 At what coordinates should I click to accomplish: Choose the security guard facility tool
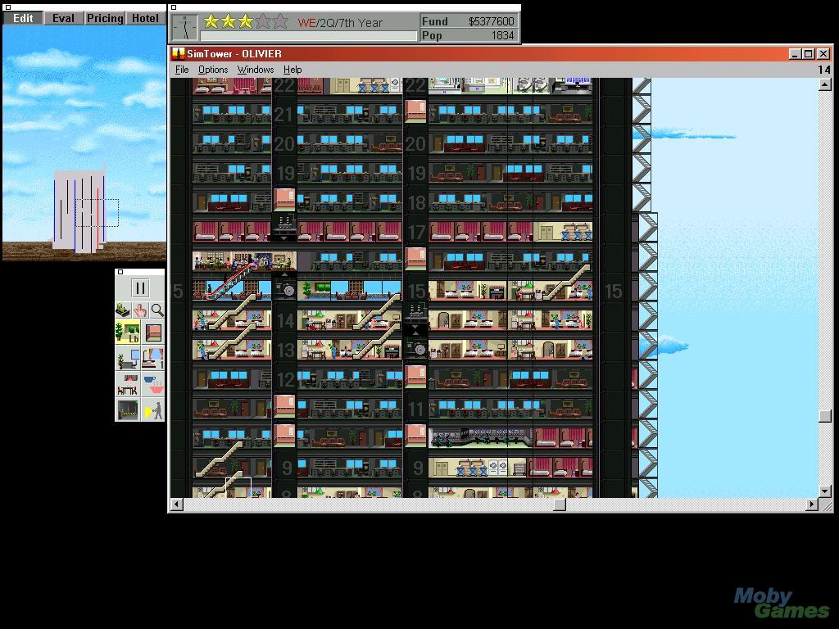[x=153, y=410]
